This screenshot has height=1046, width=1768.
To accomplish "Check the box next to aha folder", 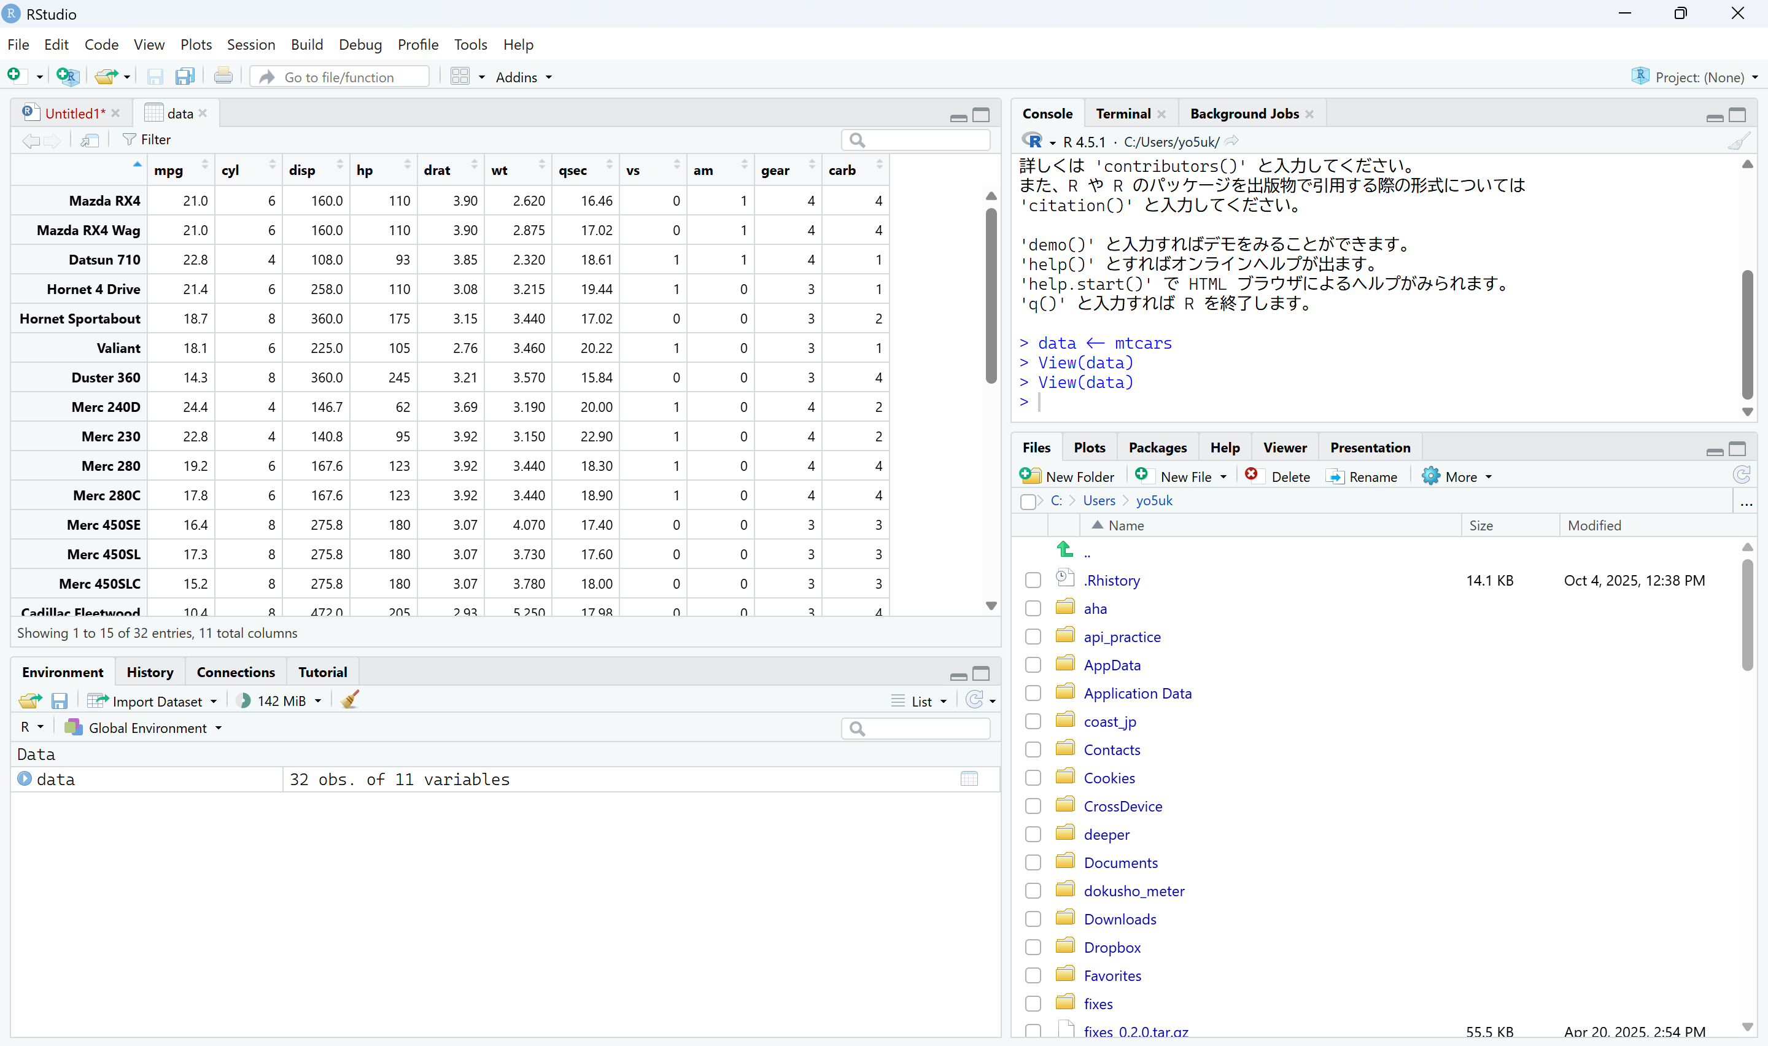I will [x=1033, y=608].
